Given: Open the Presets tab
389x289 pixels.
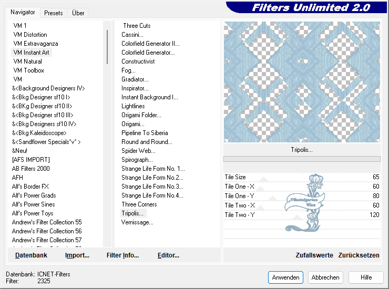Looking at the screenshot, I should [53, 13].
